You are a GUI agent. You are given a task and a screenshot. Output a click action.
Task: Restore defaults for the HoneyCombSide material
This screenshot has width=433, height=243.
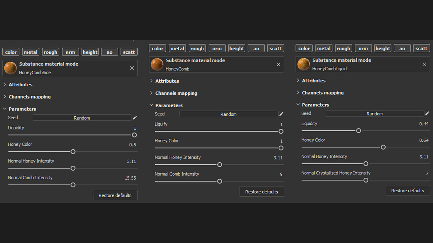pos(115,195)
